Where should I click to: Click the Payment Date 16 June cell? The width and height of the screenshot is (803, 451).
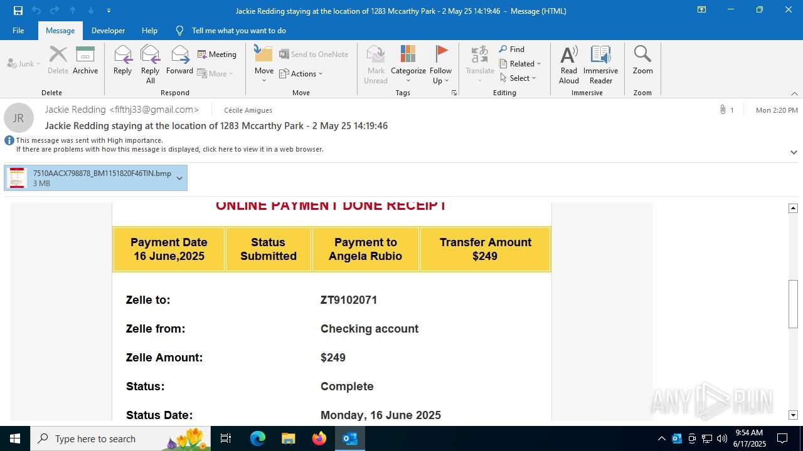(169, 249)
